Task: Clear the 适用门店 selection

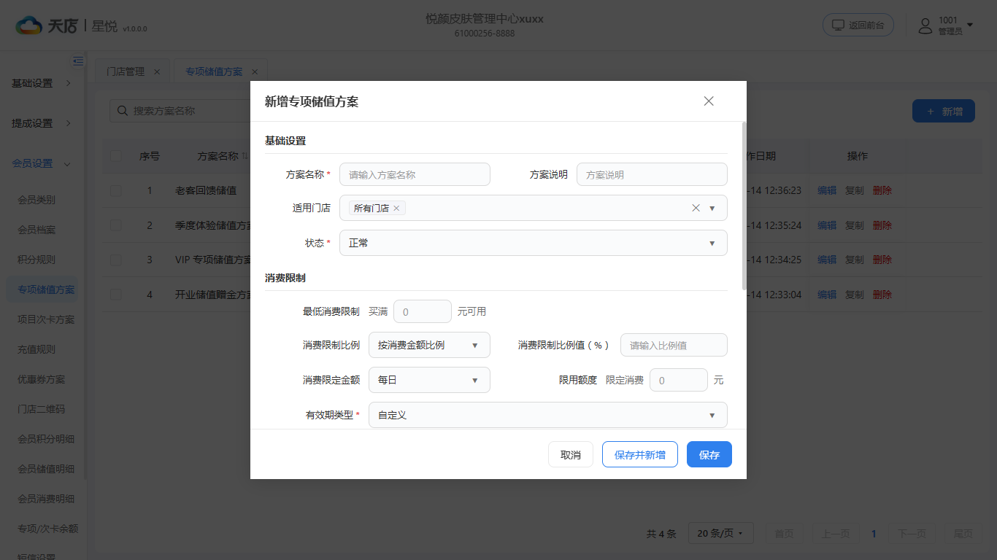Action: click(x=696, y=208)
